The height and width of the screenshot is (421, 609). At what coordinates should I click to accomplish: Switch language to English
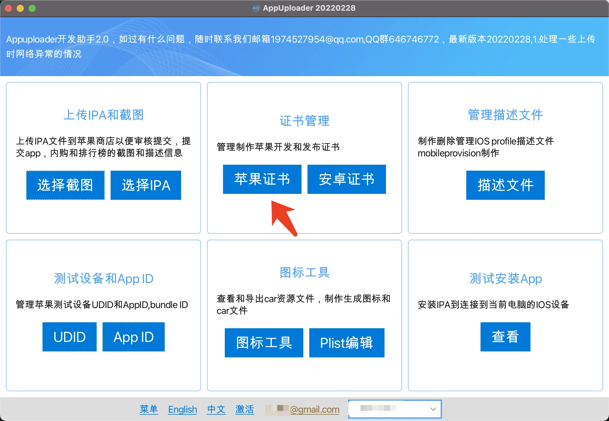click(x=182, y=409)
